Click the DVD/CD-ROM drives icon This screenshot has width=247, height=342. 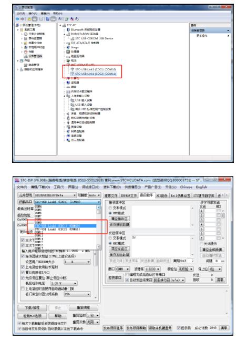[x=68, y=34]
